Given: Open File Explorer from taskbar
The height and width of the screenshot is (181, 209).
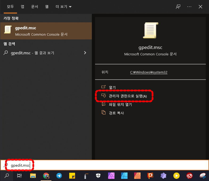Looking at the screenshot, I should click(33, 176).
